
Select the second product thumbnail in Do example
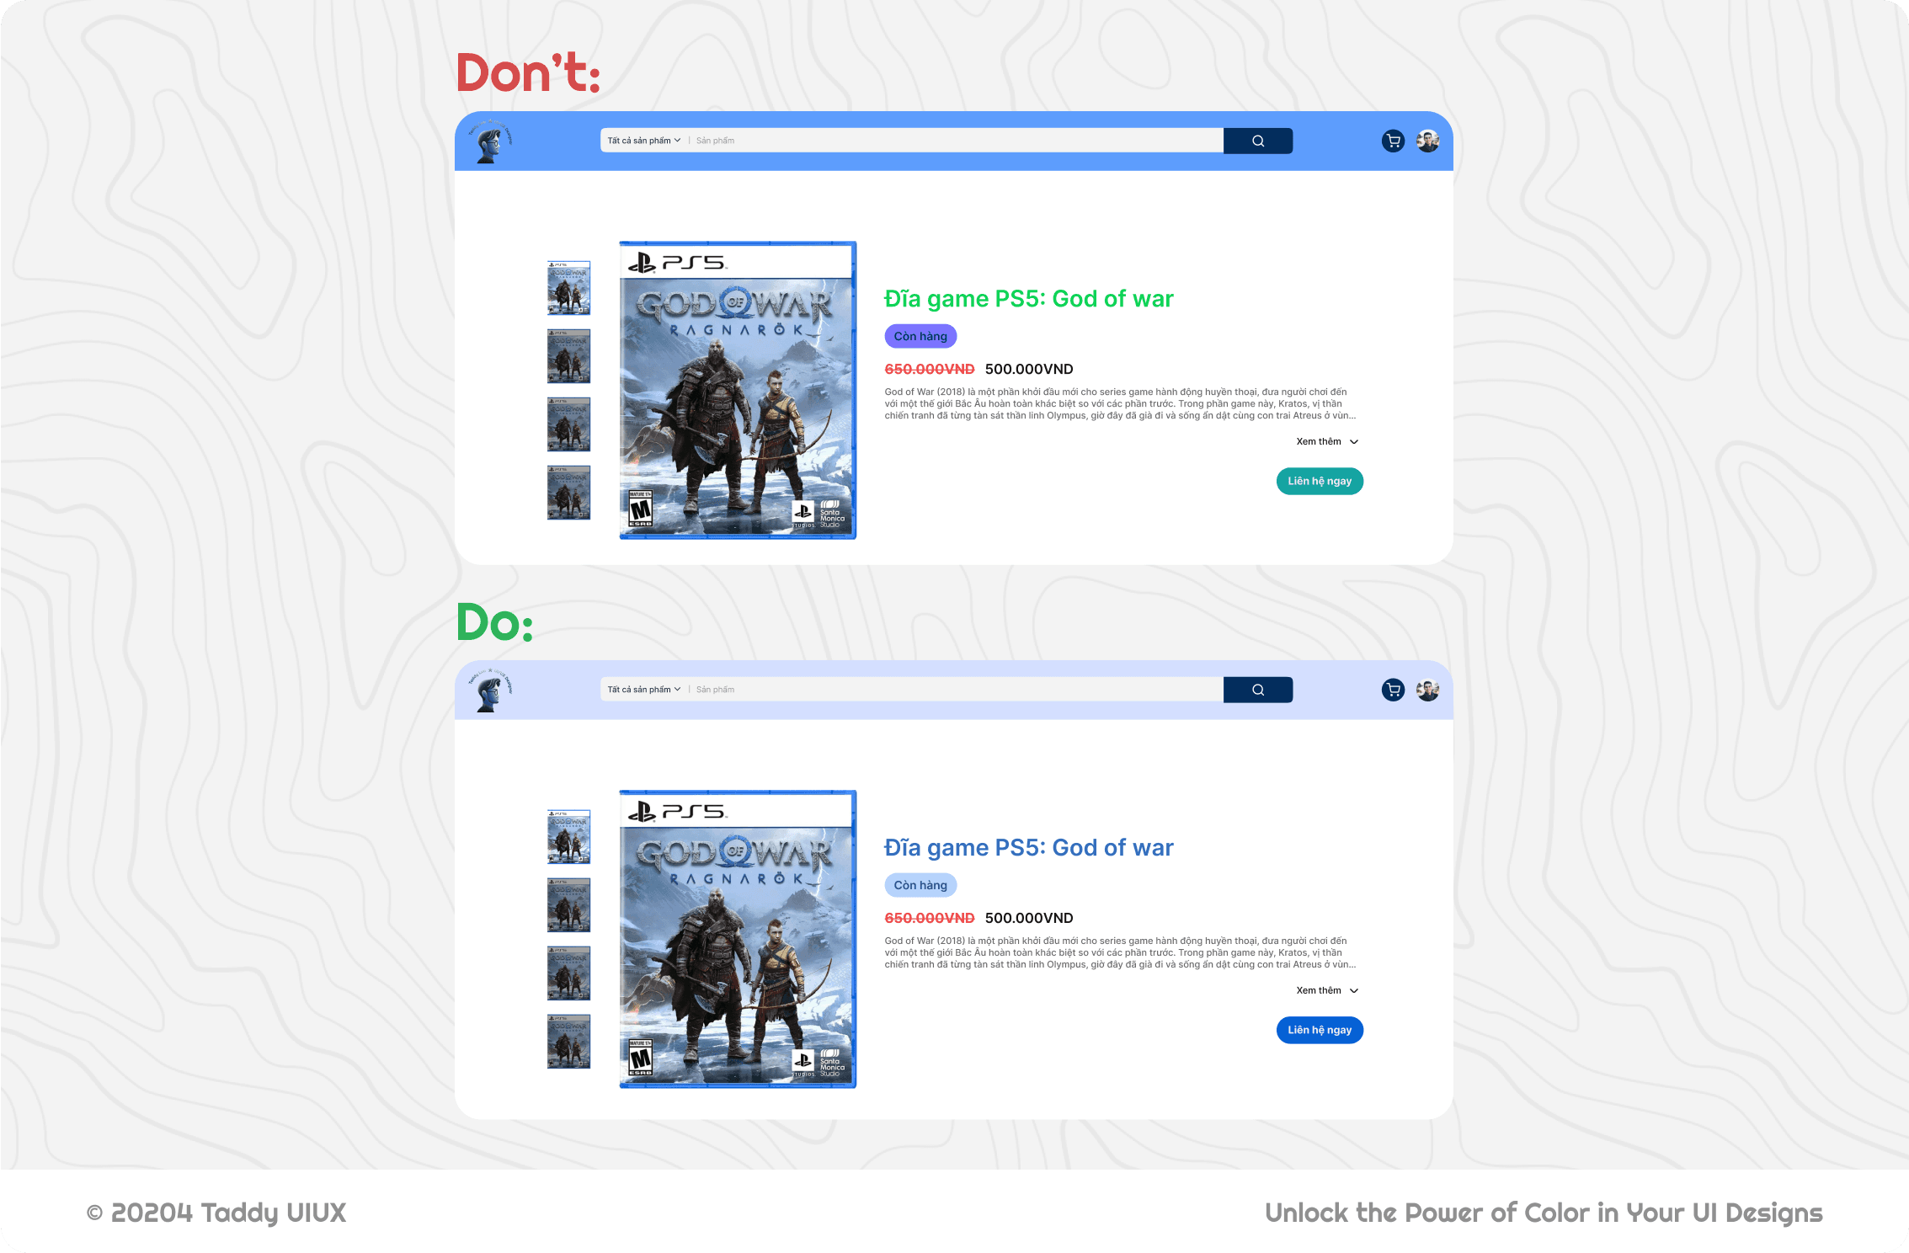click(x=568, y=905)
